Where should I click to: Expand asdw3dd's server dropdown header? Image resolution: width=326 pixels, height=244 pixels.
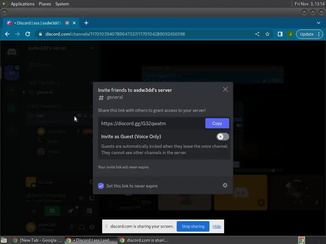point(61,48)
